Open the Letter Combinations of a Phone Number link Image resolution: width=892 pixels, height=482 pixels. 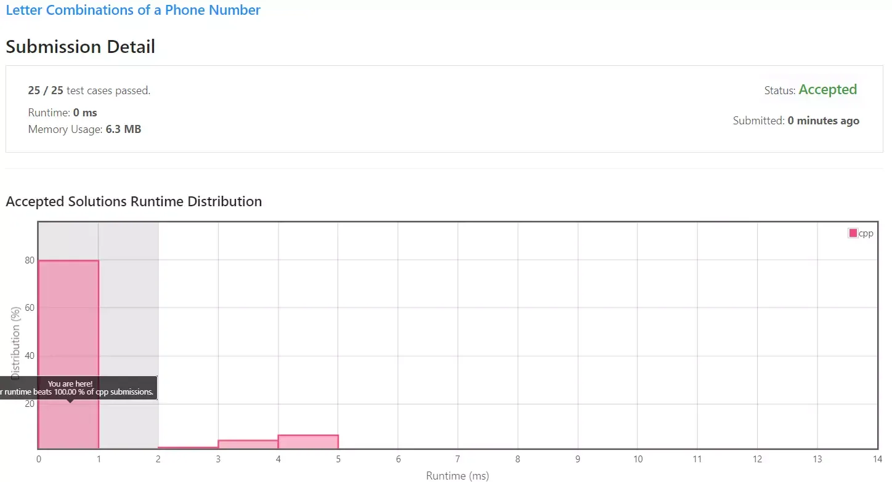[133, 10]
